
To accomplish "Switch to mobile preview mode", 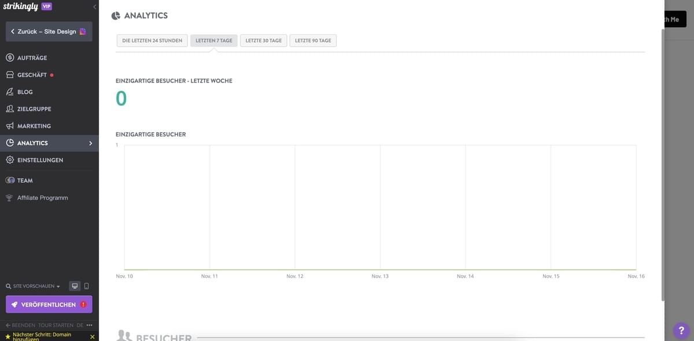I will 84,284.
